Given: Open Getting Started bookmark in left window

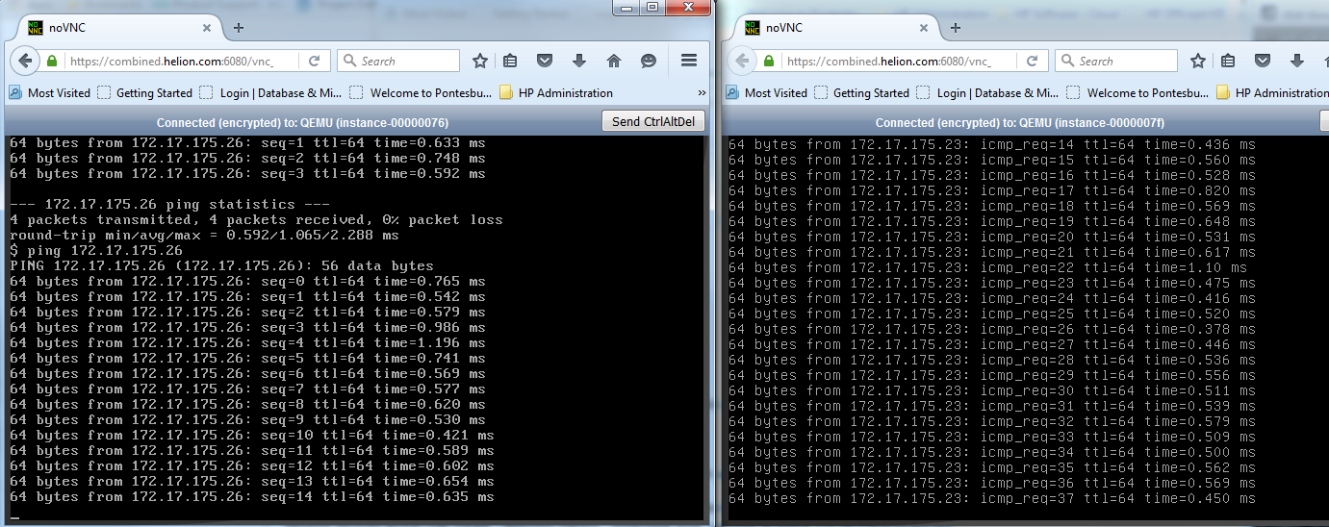Looking at the screenshot, I should pyautogui.click(x=145, y=93).
